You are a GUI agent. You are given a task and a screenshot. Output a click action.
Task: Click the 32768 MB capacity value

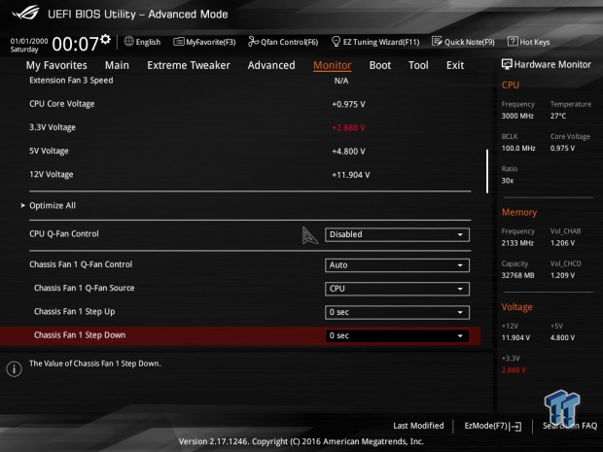tap(517, 275)
